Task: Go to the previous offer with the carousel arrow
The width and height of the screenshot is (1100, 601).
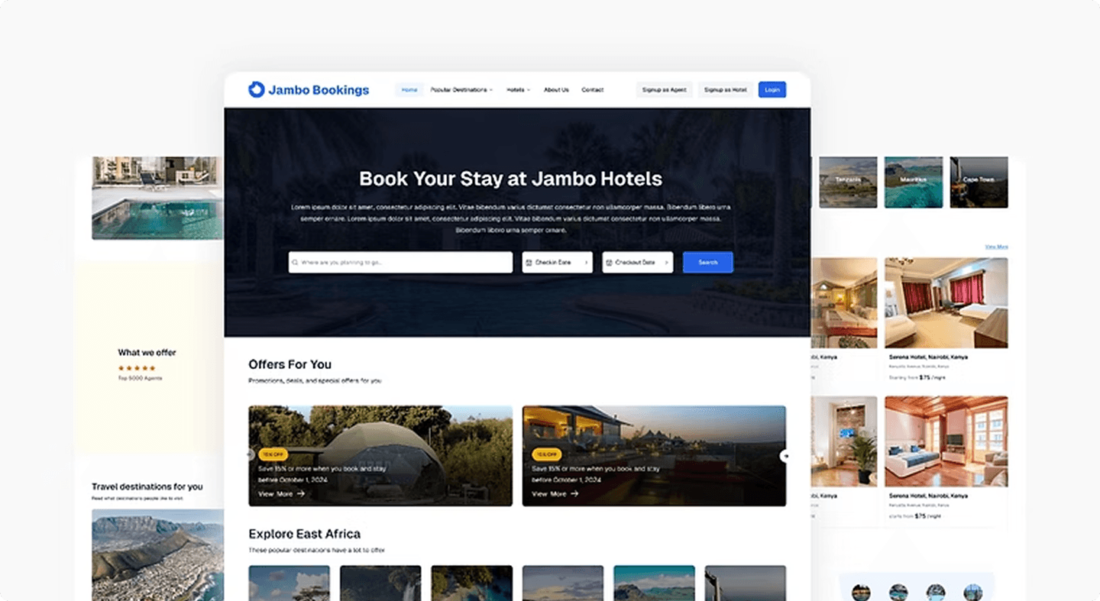Action: 251,455
